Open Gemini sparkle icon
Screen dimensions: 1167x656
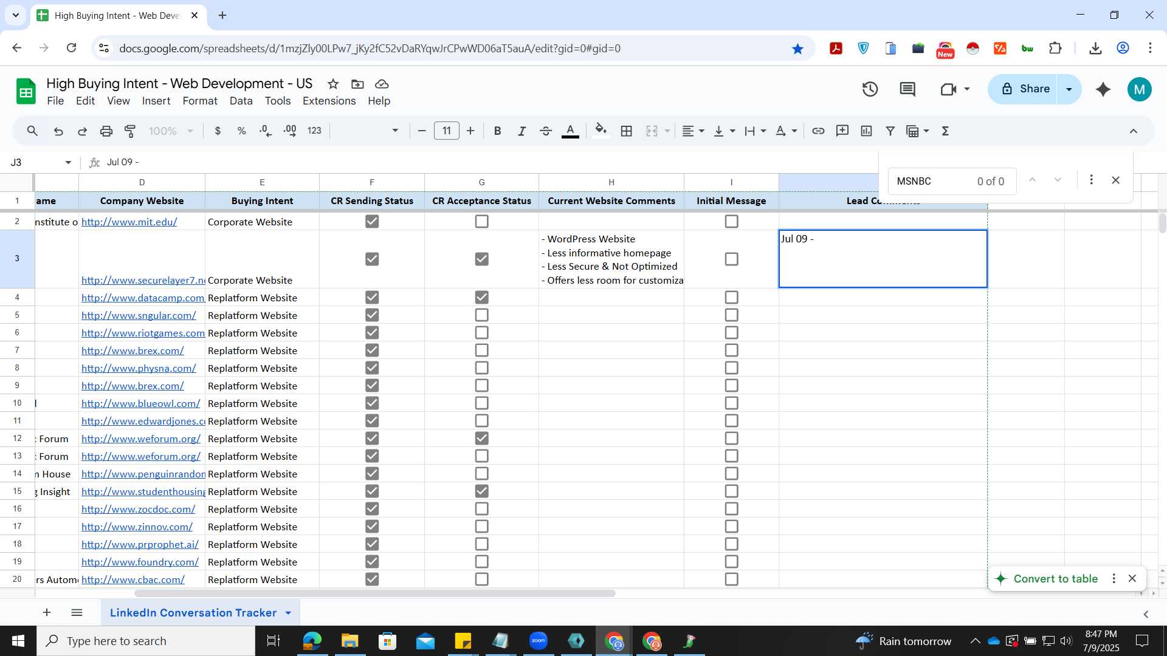[x=1103, y=89]
